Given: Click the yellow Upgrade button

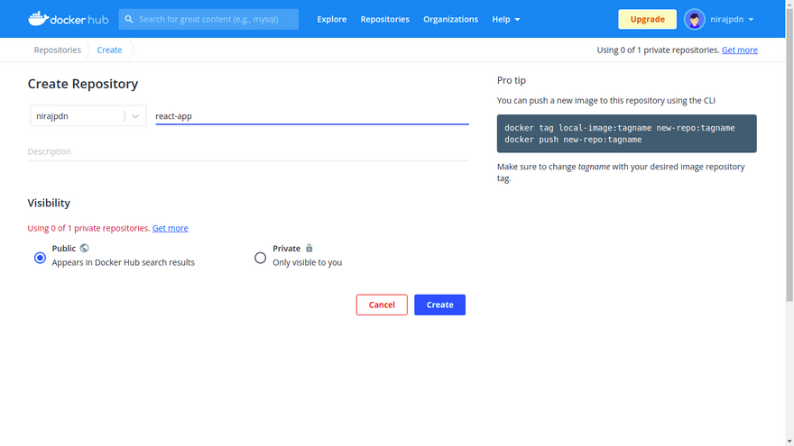Looking at the screenshot, I should click(x=647, y=19).
